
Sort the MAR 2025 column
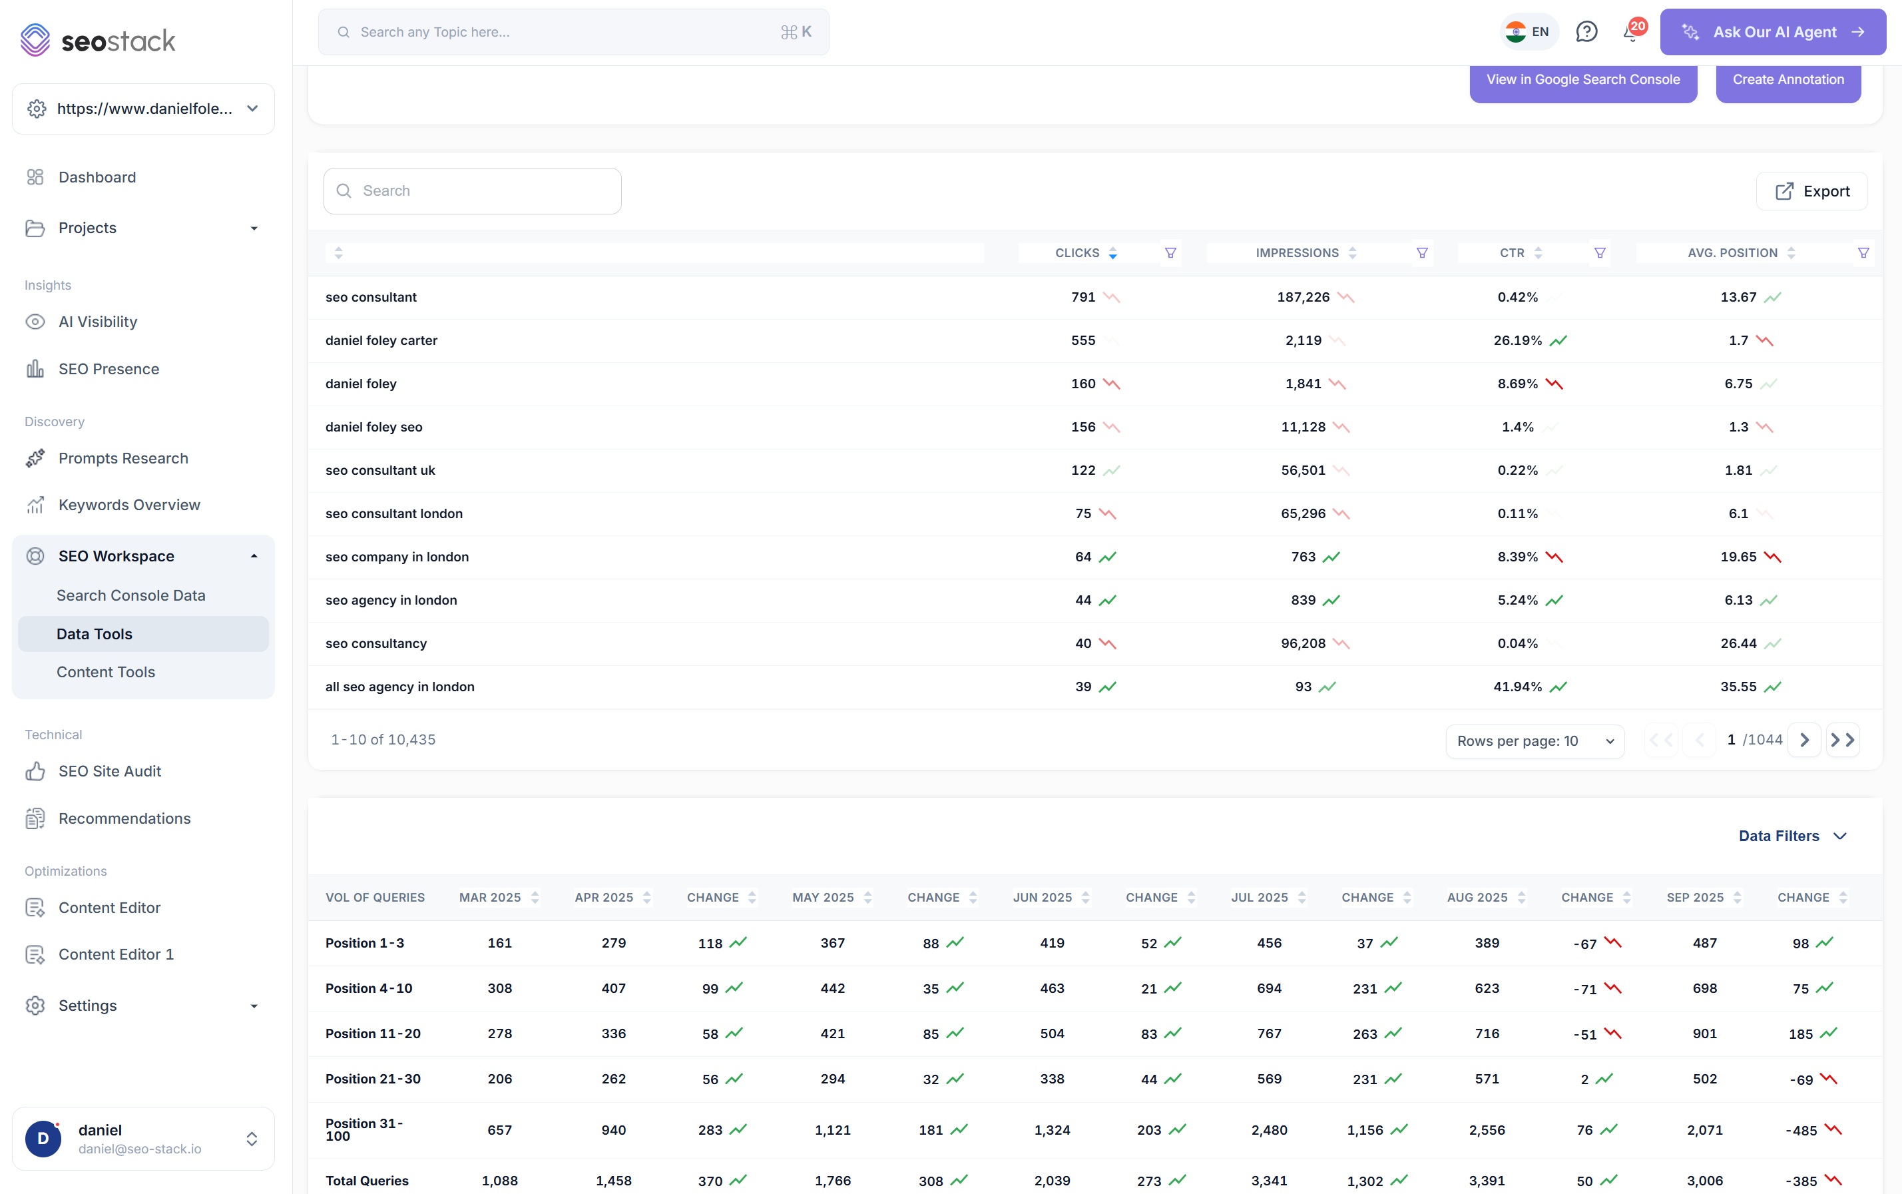[535, 897]
